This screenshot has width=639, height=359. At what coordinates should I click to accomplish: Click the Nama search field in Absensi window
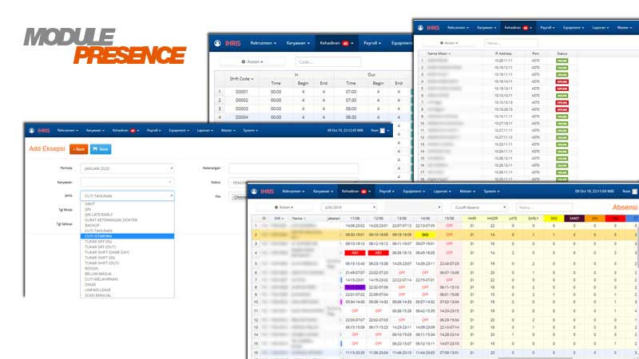coord(544,207)
